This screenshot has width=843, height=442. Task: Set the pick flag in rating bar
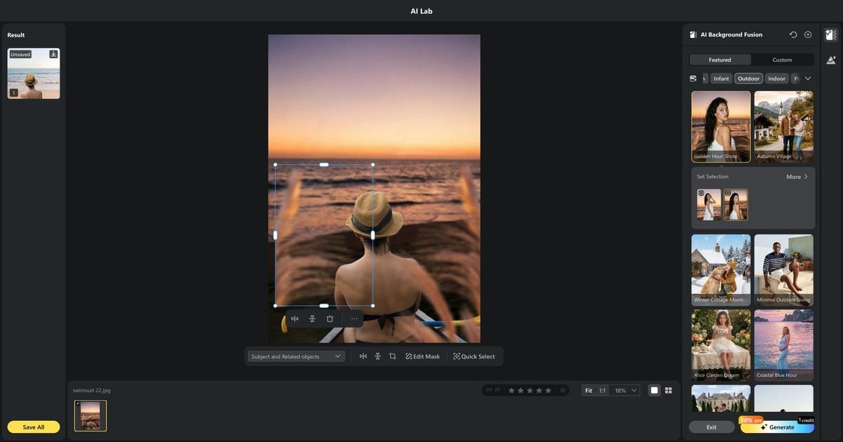pos(489,390)
